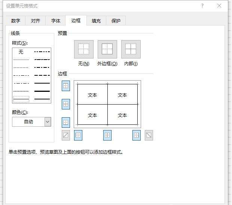Select the 边框 tab
This screenshot has height=205, width=232.
[76, 20]
